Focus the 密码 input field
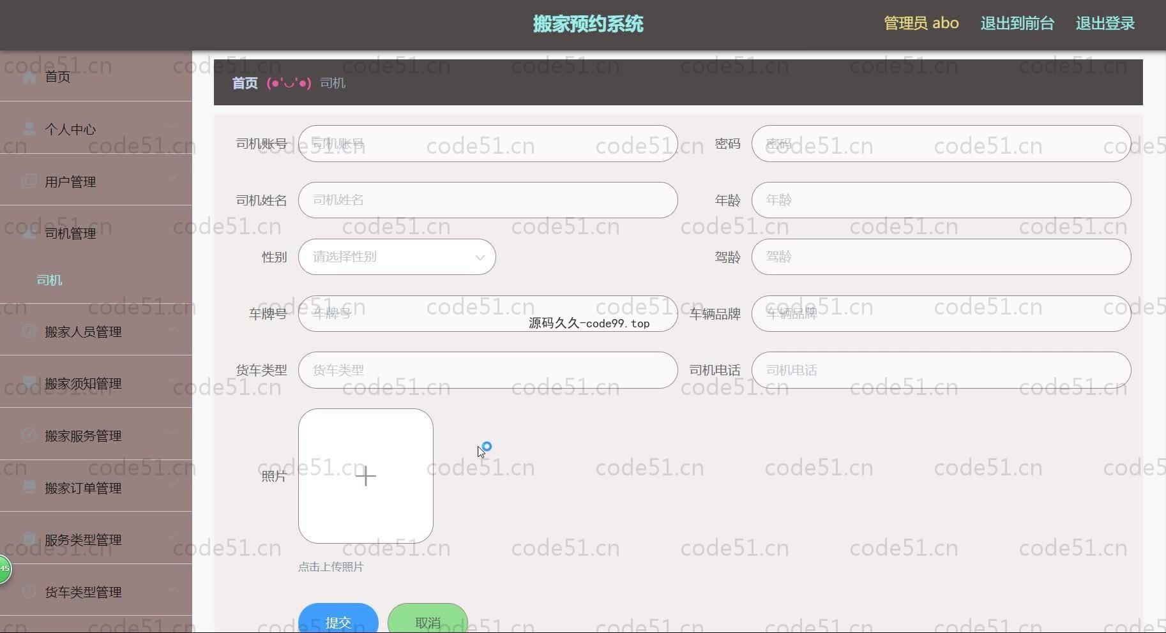This screenshot has height=633, width=1166. (941, 144)
